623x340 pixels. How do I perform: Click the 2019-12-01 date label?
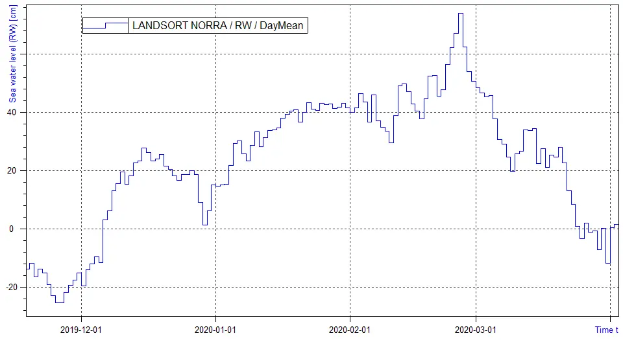pos(81,330)
